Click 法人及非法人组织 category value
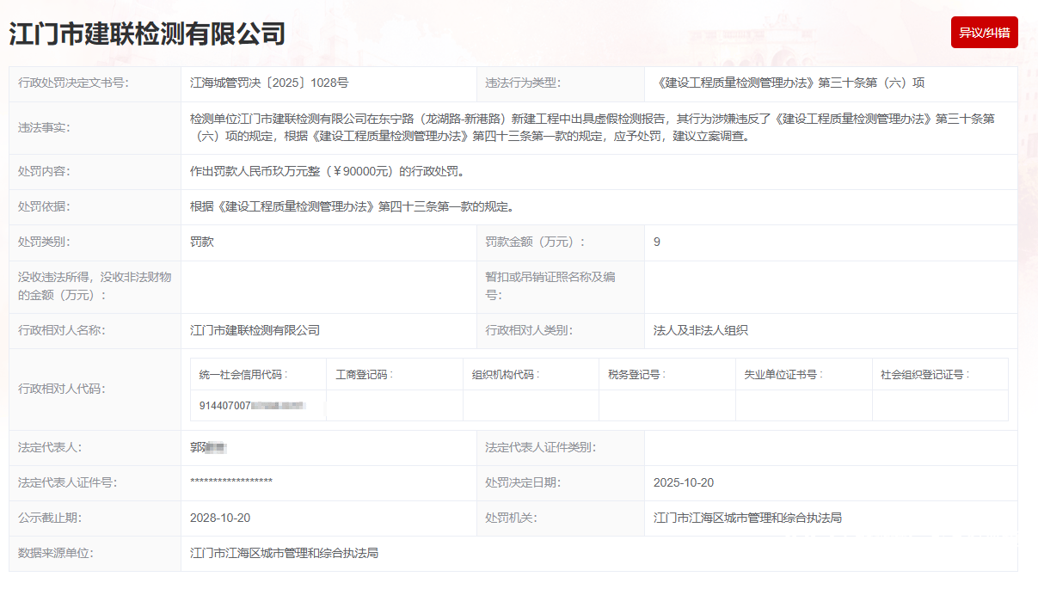 [x=701, y=330]
